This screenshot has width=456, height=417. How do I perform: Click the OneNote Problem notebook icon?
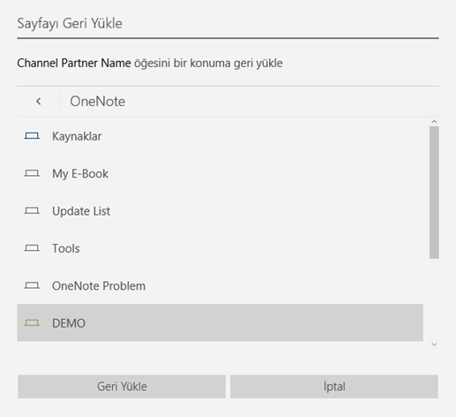(32, 285)
